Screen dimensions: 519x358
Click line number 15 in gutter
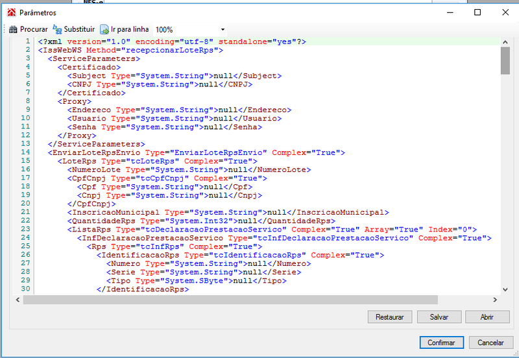point(25,160)
